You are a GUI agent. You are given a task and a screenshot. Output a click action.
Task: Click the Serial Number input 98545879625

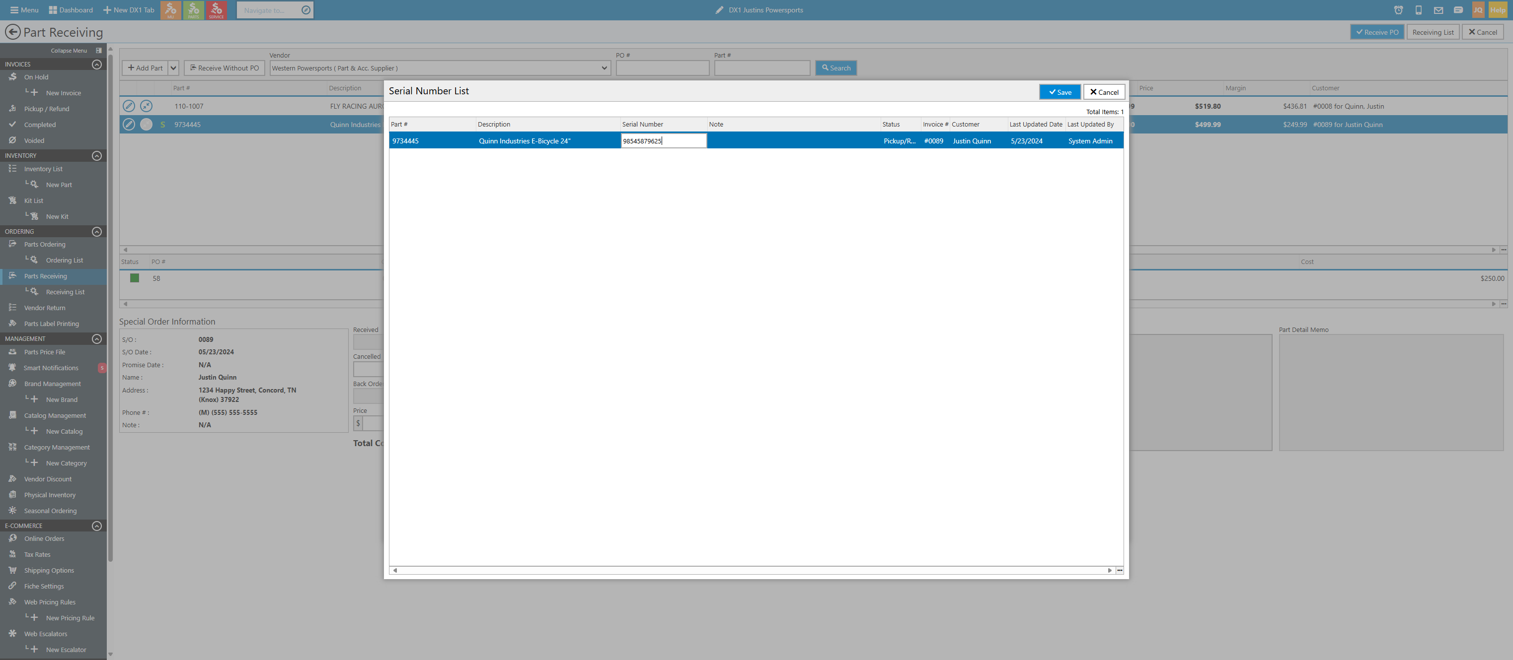(664, 141)
